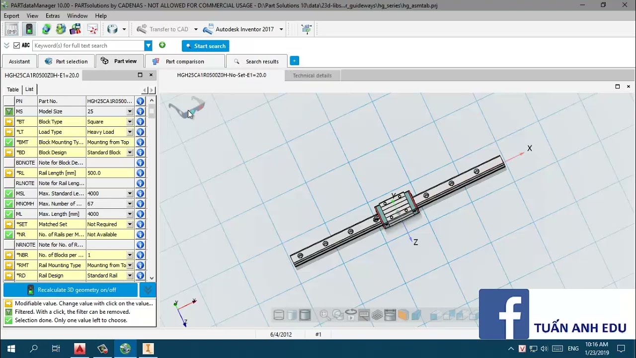Click the yellow arrow icon for the Block Type row
Viewport: 636px width, 358px height.
click(9, 122)
